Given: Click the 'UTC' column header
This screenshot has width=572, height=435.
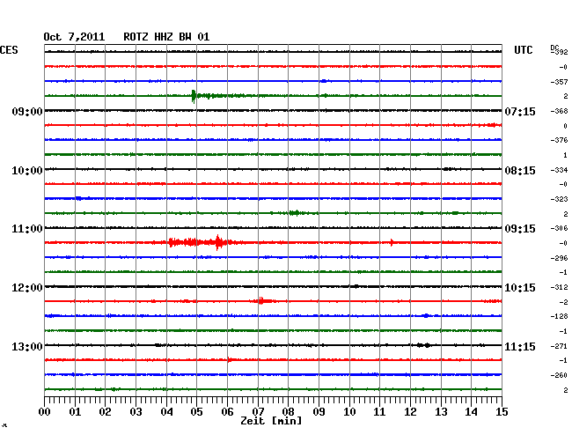Looking at the screenshot, I should click(x=523, y=50).
